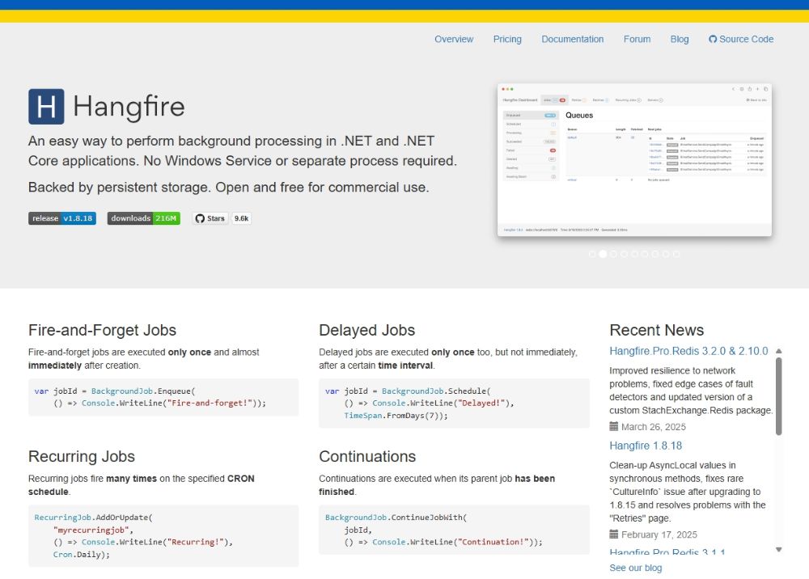Select the active second carousel dot
This screenshot has width=809, height=579.
[x=603, y=254]
